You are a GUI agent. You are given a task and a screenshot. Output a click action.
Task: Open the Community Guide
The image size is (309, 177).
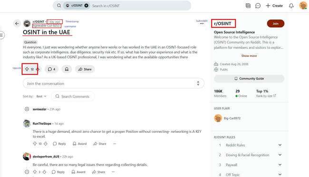click(249, 78)
